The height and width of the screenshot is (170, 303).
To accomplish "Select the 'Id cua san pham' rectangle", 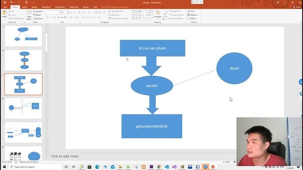I will 152,48.
